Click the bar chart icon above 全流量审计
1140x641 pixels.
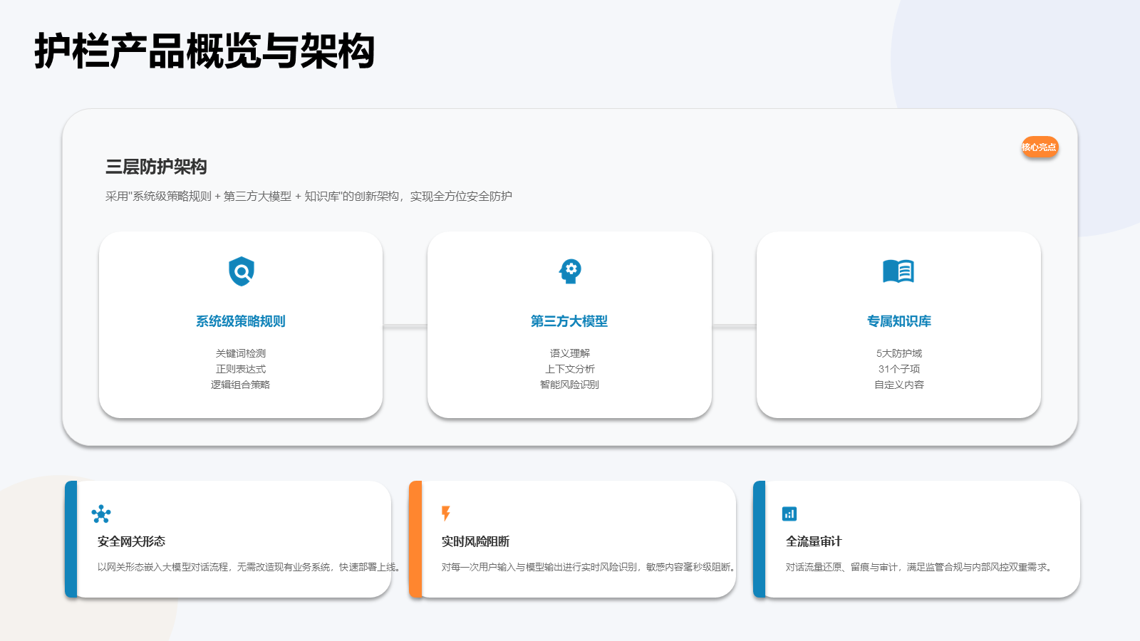click(789, 514)
